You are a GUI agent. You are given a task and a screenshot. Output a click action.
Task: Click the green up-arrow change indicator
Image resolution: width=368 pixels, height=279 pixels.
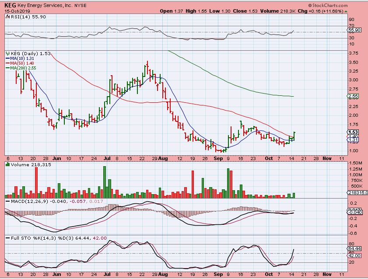(346, 11)
